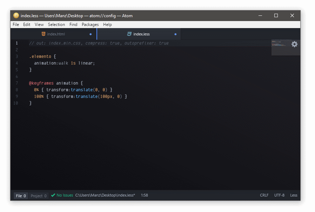Click line number 1 in gutter
The height and width of the screenshot is (212, 315).
coord(17,43)
